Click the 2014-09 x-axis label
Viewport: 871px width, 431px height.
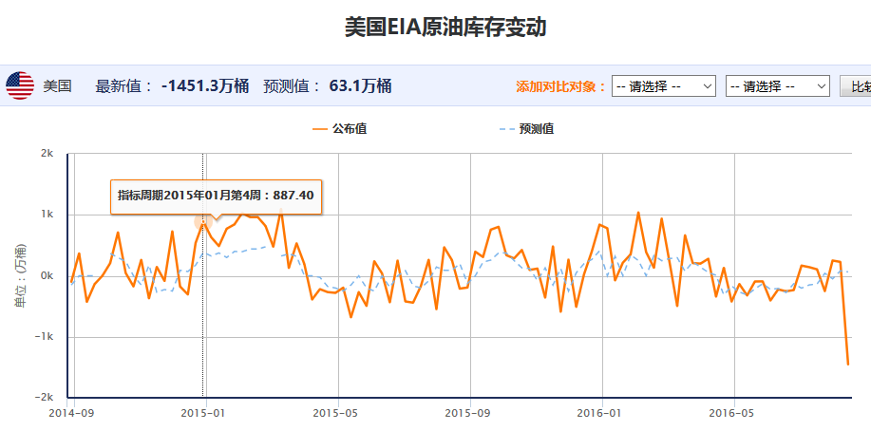pos(75,413)
